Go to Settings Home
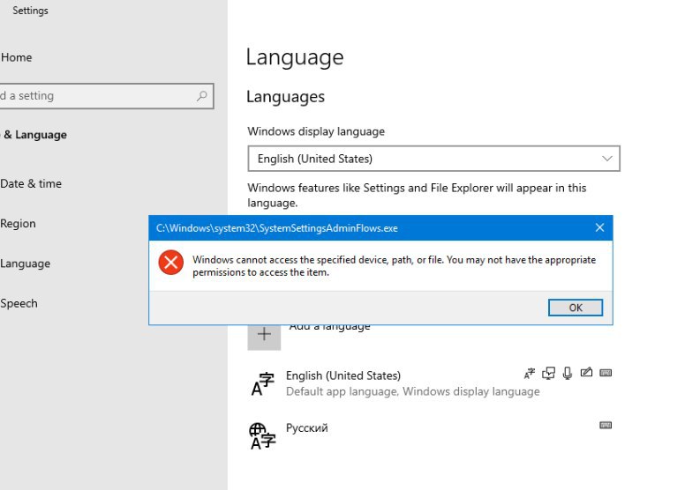Screen dimensions: 685x490 (16, 57)
